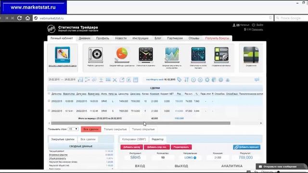Focus the webmarketstat.ru address bar
Image resolution: width=308 pixels, height=173 pixels.
153,18
